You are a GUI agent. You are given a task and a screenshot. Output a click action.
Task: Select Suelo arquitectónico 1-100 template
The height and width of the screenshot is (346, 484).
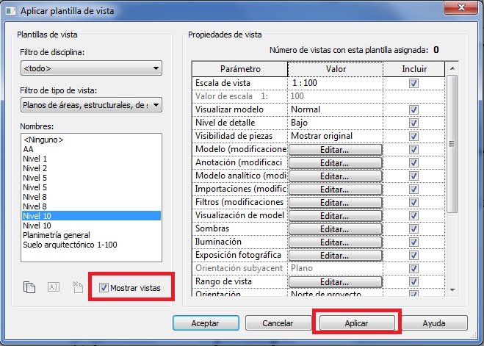coord(70,245)
